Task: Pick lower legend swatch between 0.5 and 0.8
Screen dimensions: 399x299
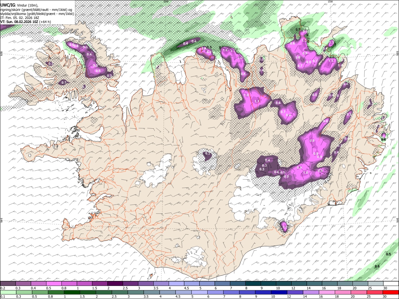Action: coord(40,292)
